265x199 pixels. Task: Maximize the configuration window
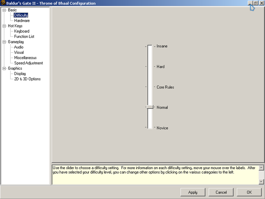point(256,3)
